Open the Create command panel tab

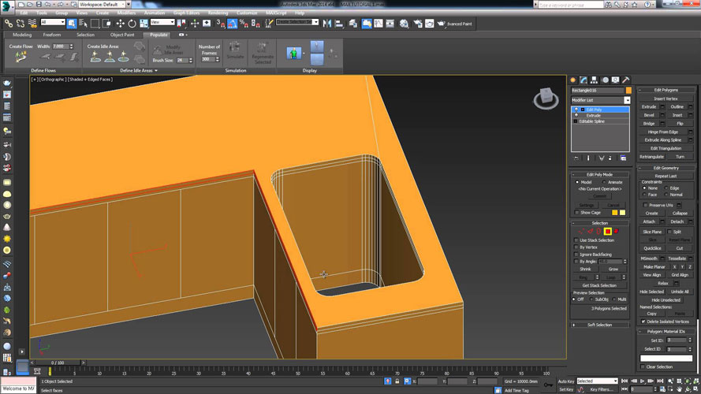[x=573, y=80]
